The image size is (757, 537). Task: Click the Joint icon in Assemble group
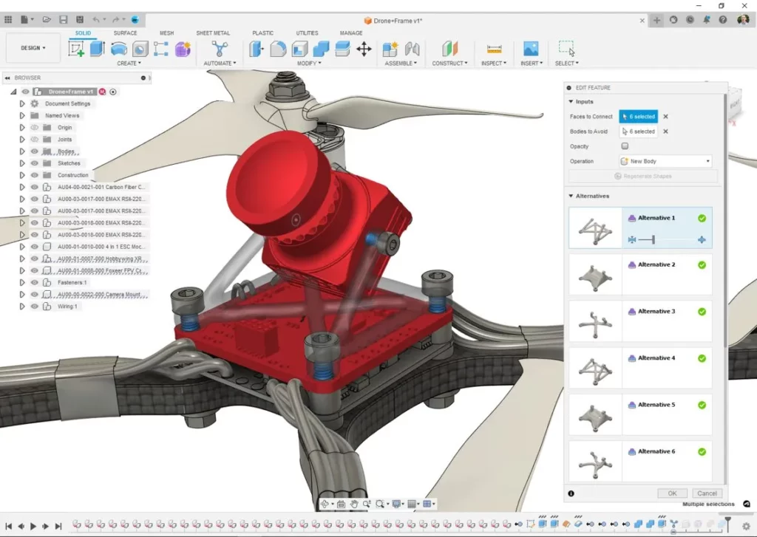tap(412, 49)
